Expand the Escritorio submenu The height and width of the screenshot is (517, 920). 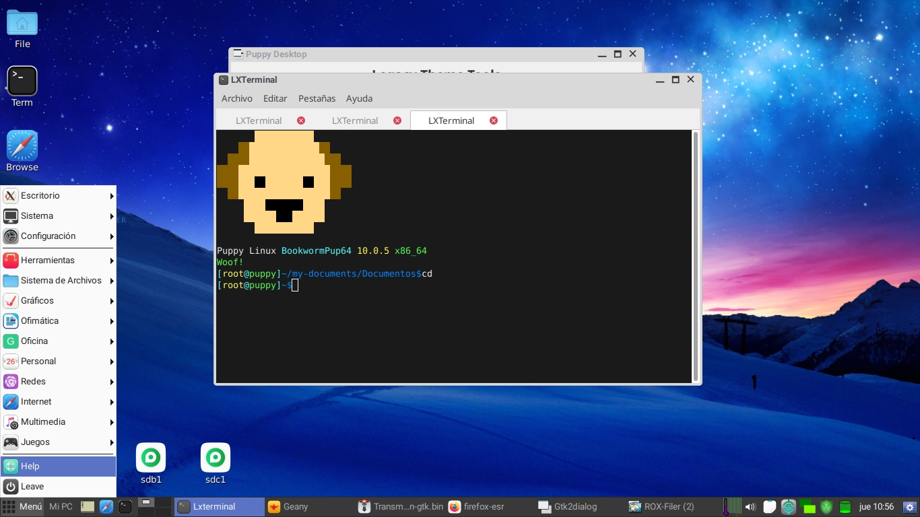pos(59,196)
